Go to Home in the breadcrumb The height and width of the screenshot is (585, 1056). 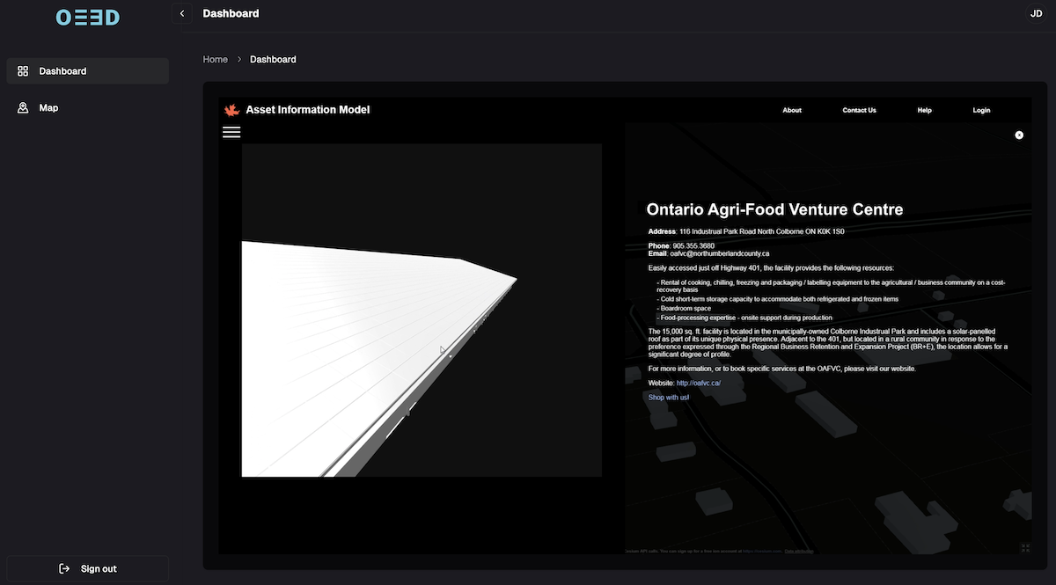(x=215, y=60)
